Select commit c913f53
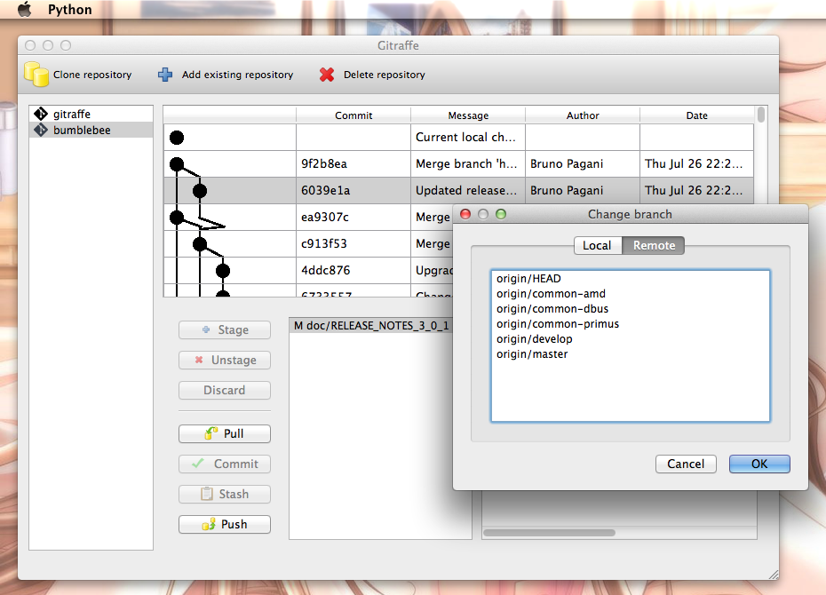Viewport: 826px width, 595px height. click(x=353, y=244)
